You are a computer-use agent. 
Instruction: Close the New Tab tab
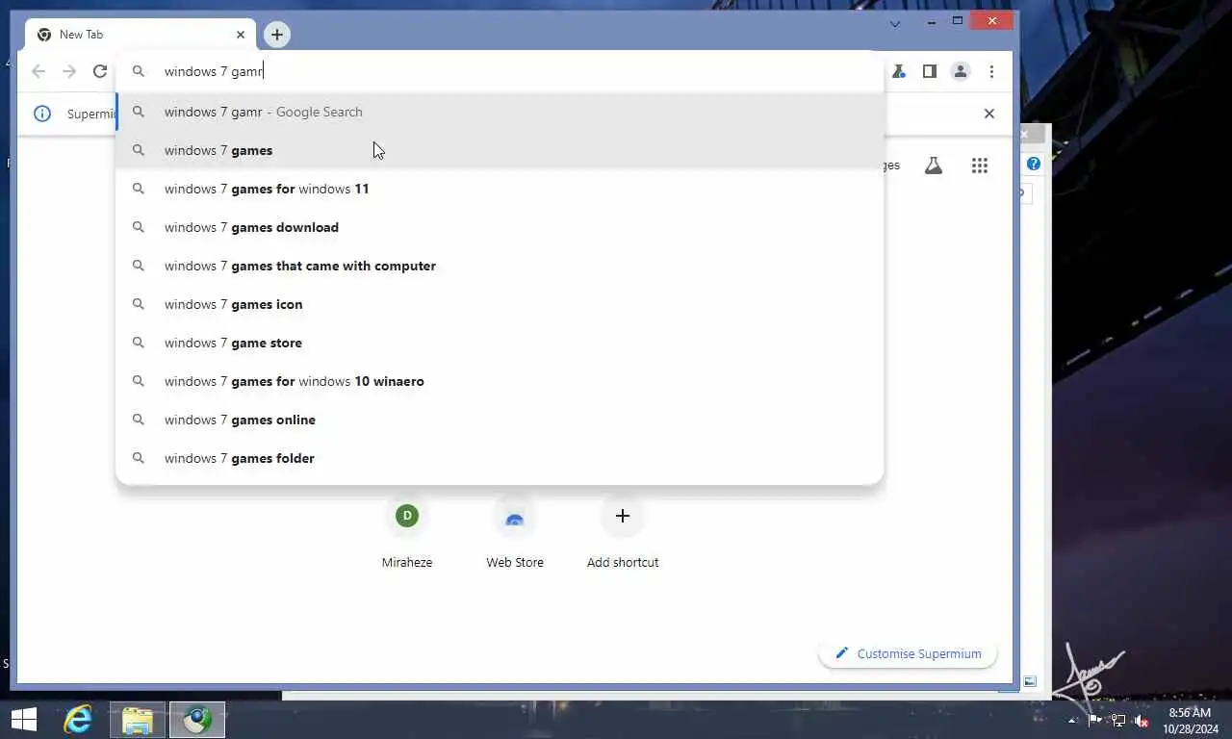[x=241, y=35]
